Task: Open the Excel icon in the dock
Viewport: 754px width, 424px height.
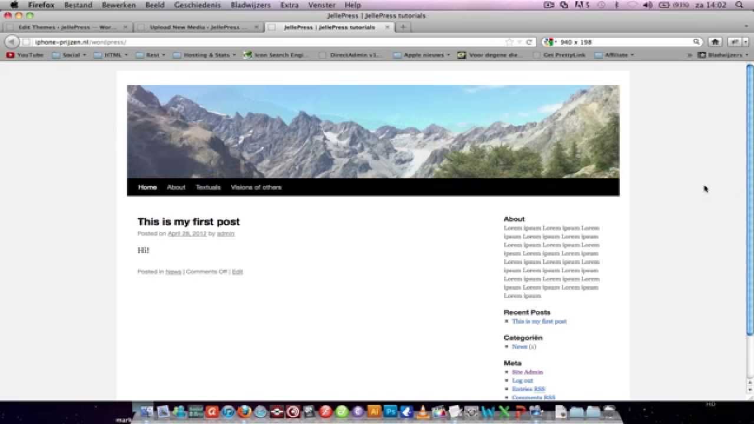Action: [x=504, y=412]
